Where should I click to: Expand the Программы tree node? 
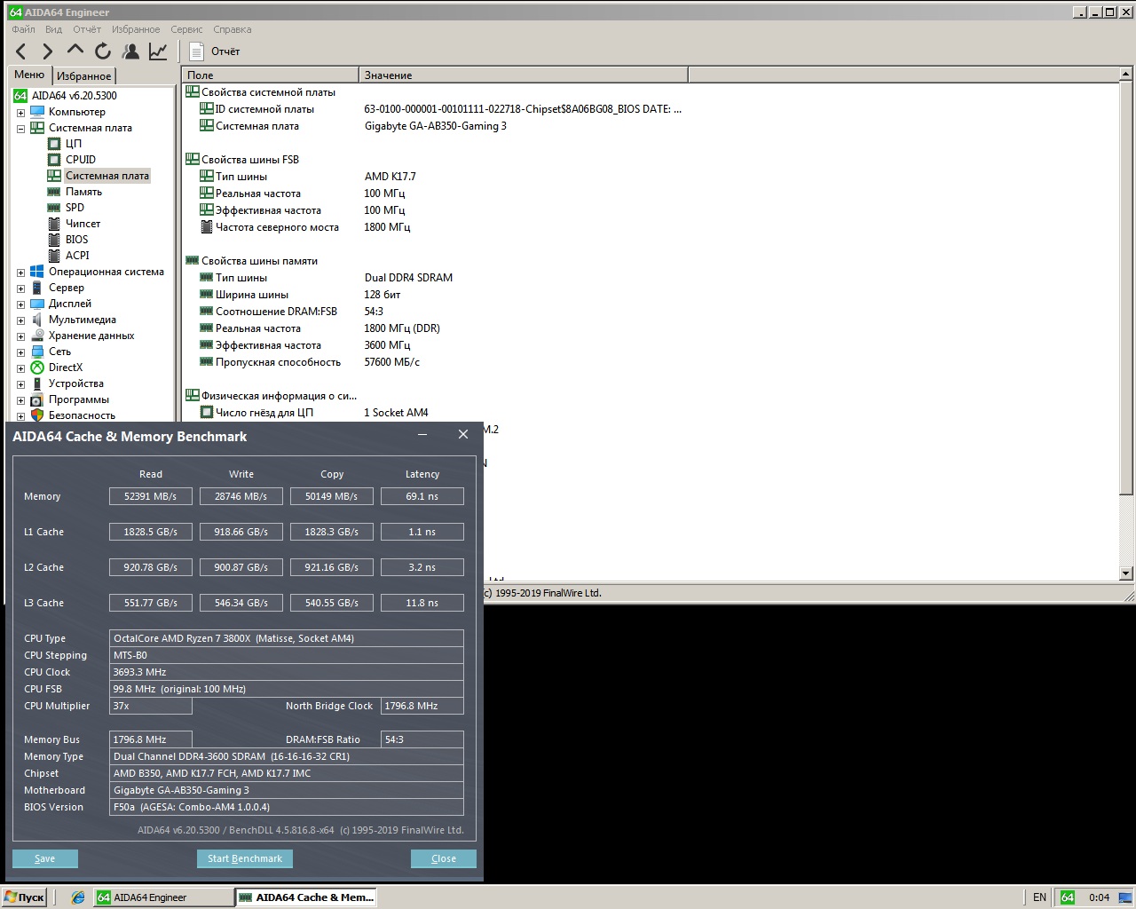20,400
